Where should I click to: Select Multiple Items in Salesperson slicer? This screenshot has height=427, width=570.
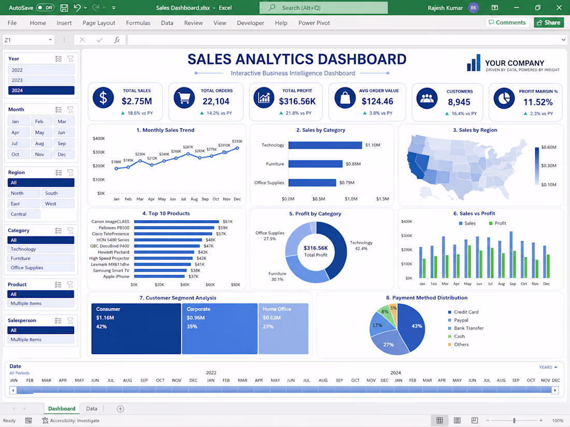pos(41,340)
